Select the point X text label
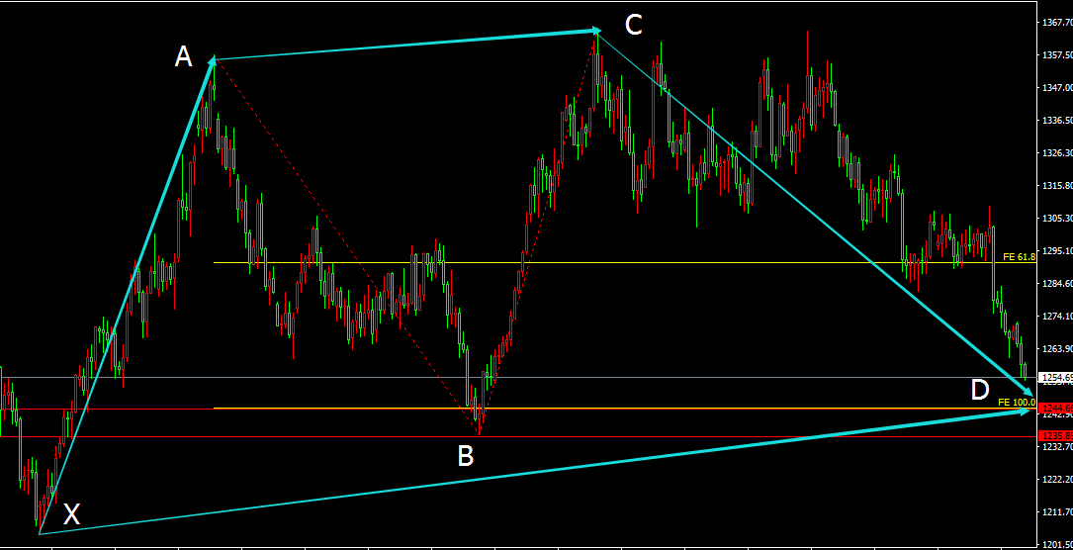This screenshot has height=550, width=1073. tap(71, 514)
